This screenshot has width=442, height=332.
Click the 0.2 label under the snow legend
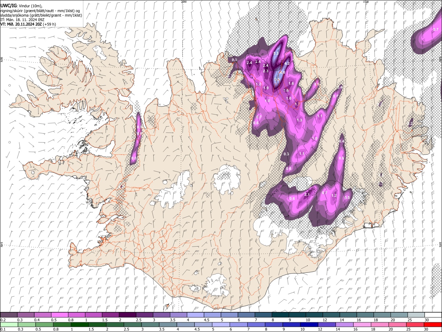click(3, 320)
